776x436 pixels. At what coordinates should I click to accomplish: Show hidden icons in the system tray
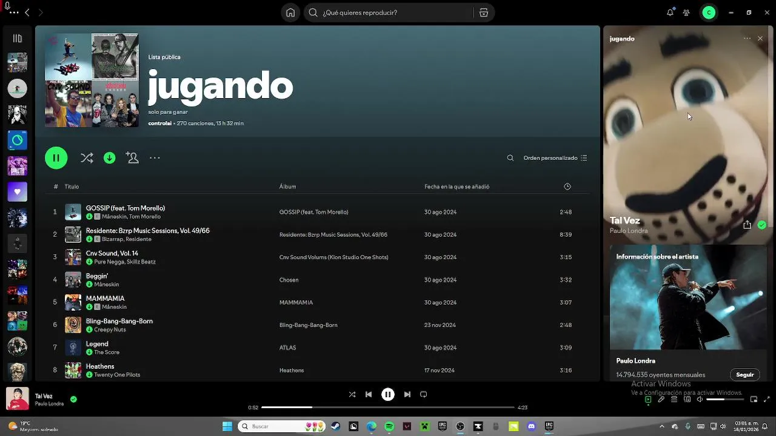[x=662, y=426]
